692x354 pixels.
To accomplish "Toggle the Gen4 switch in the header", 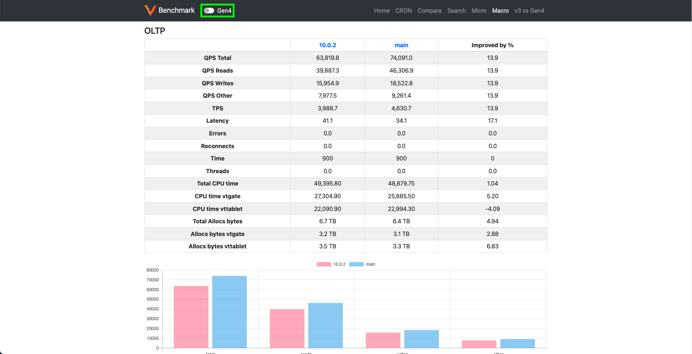I will tap(209, 11).
